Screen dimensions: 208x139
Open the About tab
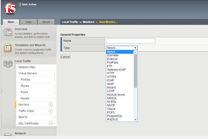(x=46, y=22)
